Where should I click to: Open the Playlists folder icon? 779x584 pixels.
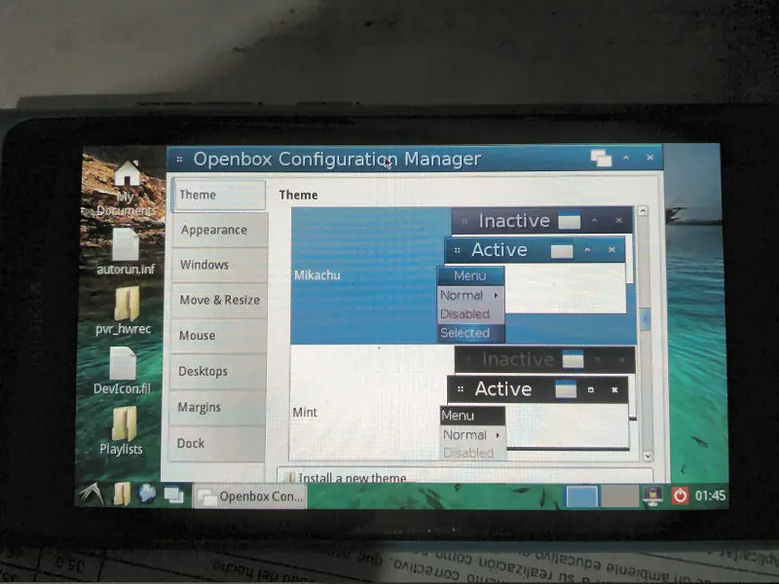122,431
